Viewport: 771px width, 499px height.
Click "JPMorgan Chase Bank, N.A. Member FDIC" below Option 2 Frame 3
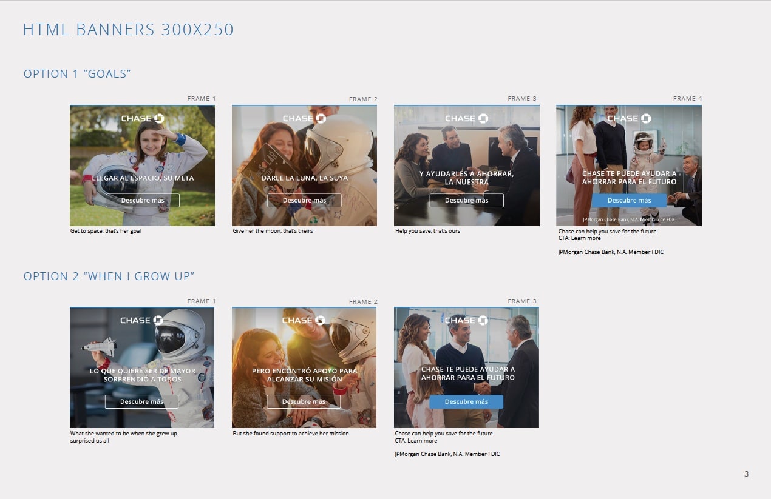point(447,454)
